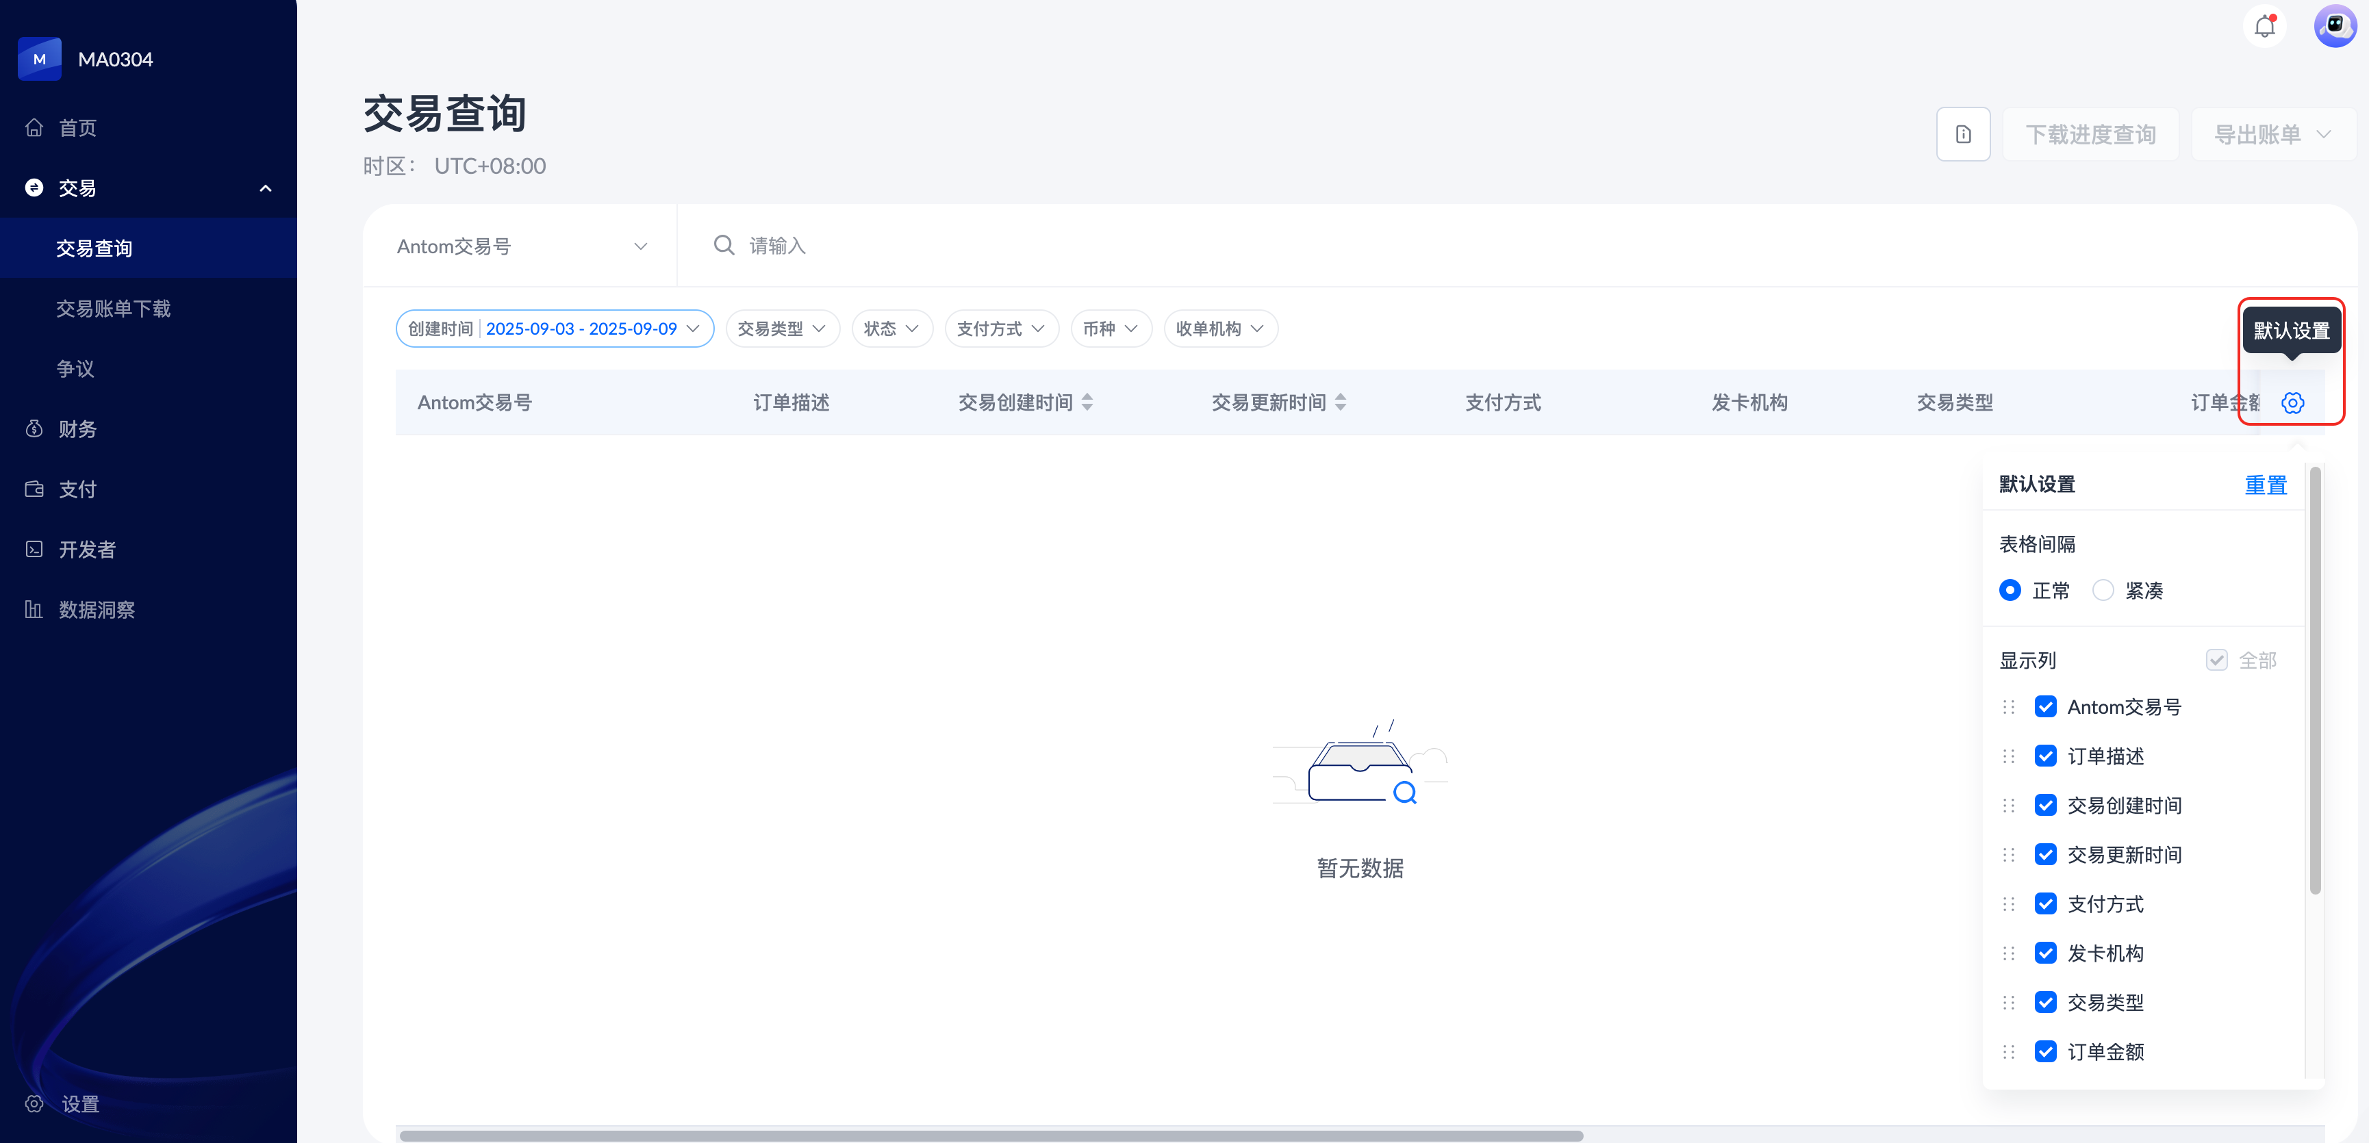Viewport: 2369px width, 1143px height.
Task: Sort by 交易更新时间 column arrows
Action: click(x=1340, y=402)
